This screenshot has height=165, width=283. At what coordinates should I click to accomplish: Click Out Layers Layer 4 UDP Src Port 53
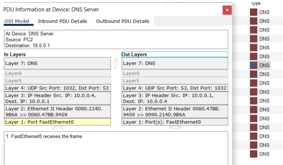pos(175,88)
